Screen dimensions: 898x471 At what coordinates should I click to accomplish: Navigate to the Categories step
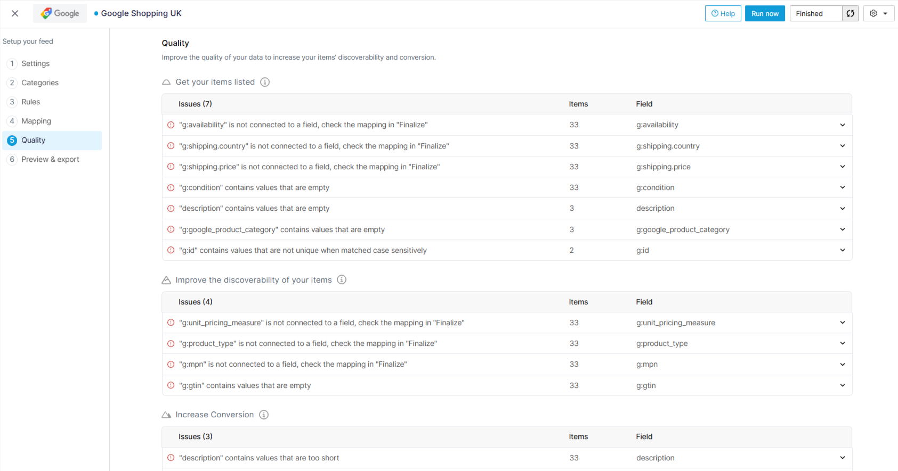coord(40,83)
